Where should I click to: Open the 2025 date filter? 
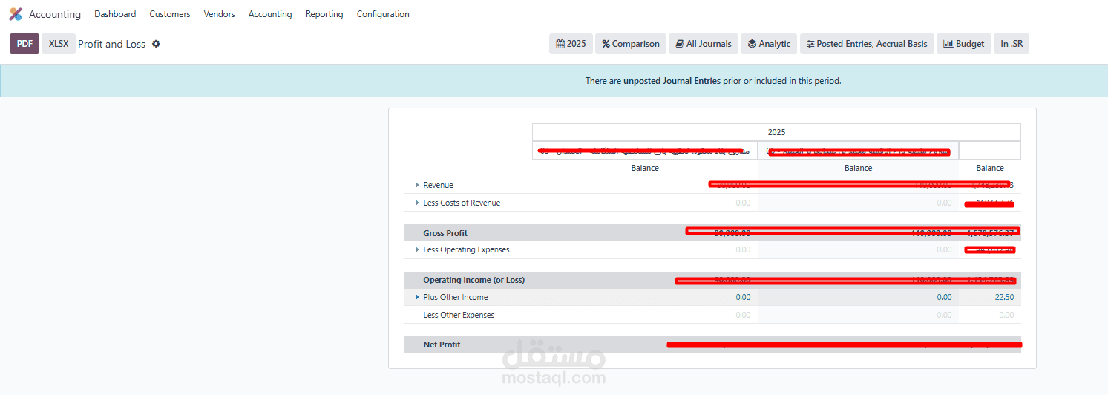tap(571, 44)
